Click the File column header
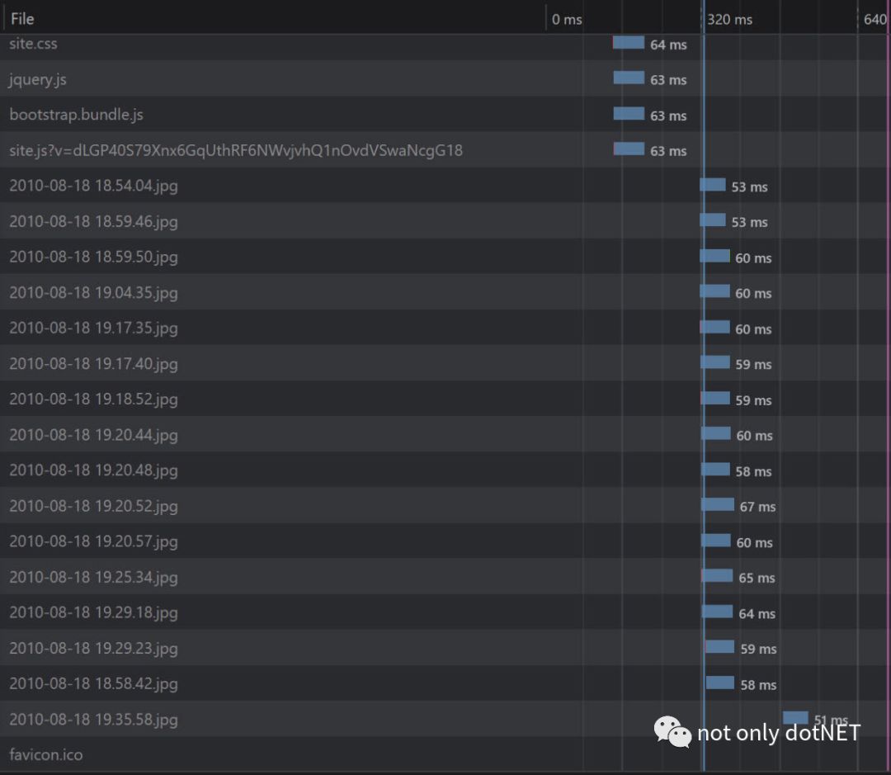The width and height of the screenshot is (891, 775). (273, 19)
